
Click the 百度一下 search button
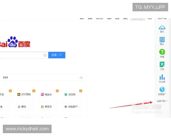[57, 55]
